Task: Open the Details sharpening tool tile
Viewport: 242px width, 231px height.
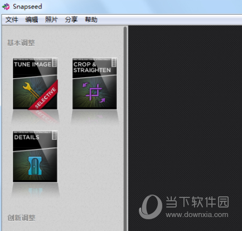Action: tap(35, 157)
